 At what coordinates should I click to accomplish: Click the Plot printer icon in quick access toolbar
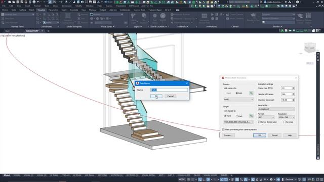34,2
